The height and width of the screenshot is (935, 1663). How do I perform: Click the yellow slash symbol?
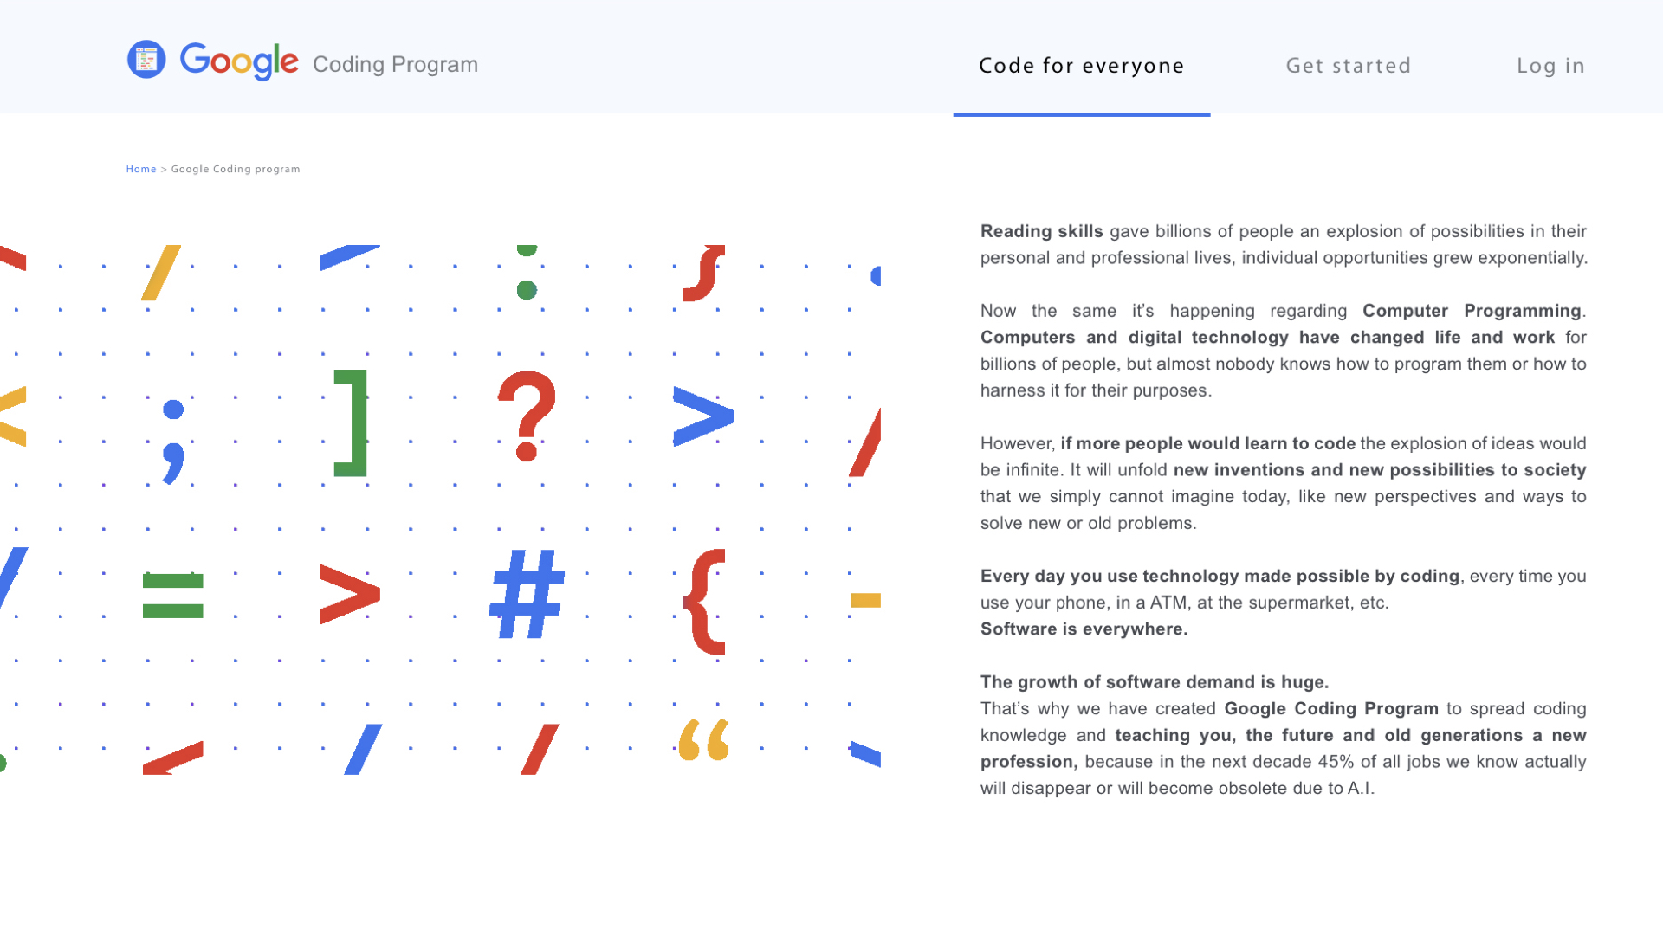pos(161,273)
